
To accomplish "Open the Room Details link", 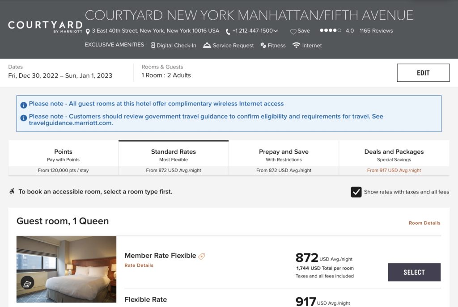I will pyautogui.click(x=424, y=223).
